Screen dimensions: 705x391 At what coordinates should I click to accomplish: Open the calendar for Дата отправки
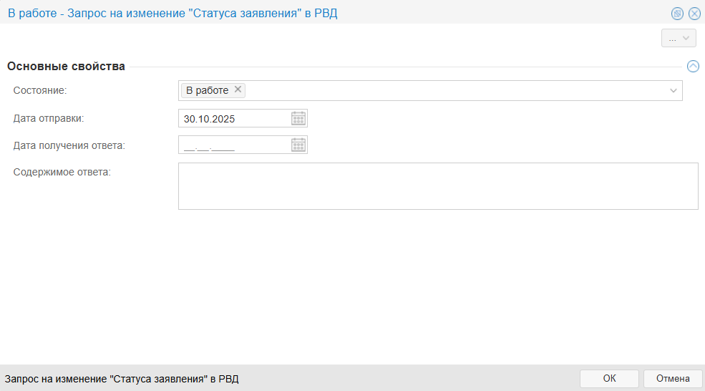pyautogui.click(x=298, y=119)
